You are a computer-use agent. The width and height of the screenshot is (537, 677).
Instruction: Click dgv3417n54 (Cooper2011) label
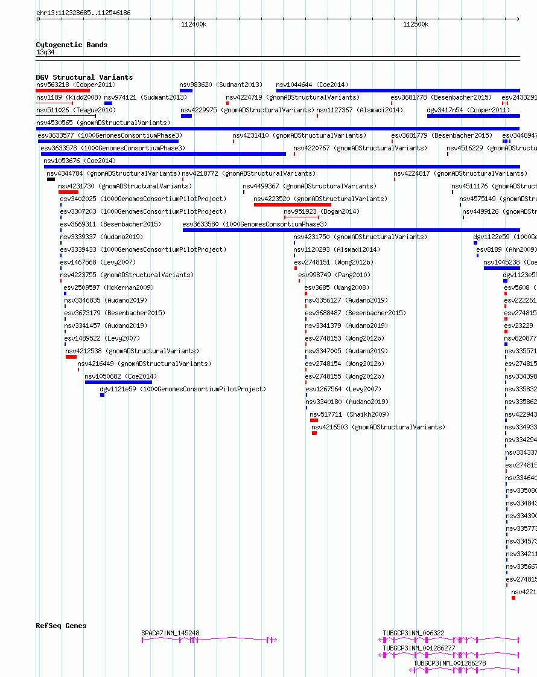coord(468,110)
